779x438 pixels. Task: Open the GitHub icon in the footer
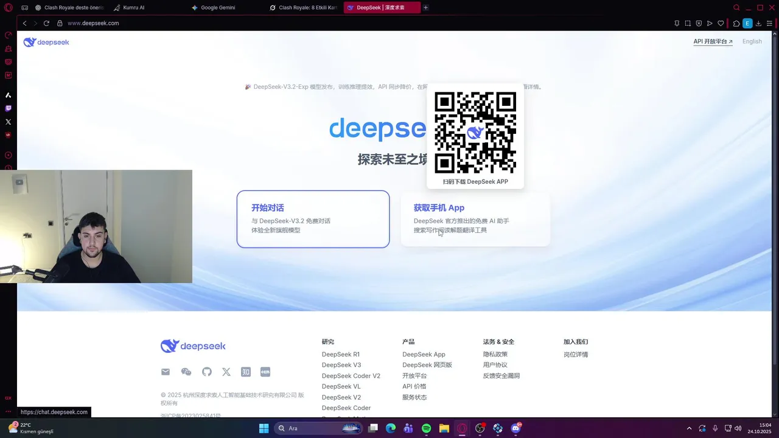tap(207, 372)
